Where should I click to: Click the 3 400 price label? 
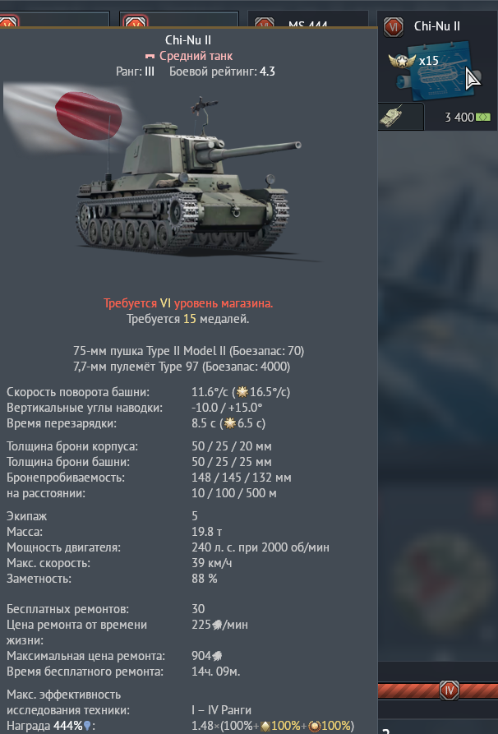(x=459, y=117)
